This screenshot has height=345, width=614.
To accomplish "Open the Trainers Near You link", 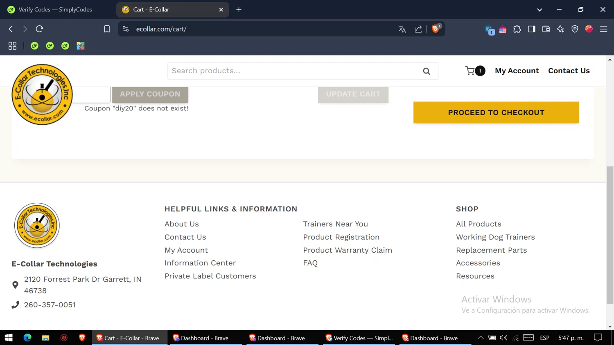I will 335,224.
